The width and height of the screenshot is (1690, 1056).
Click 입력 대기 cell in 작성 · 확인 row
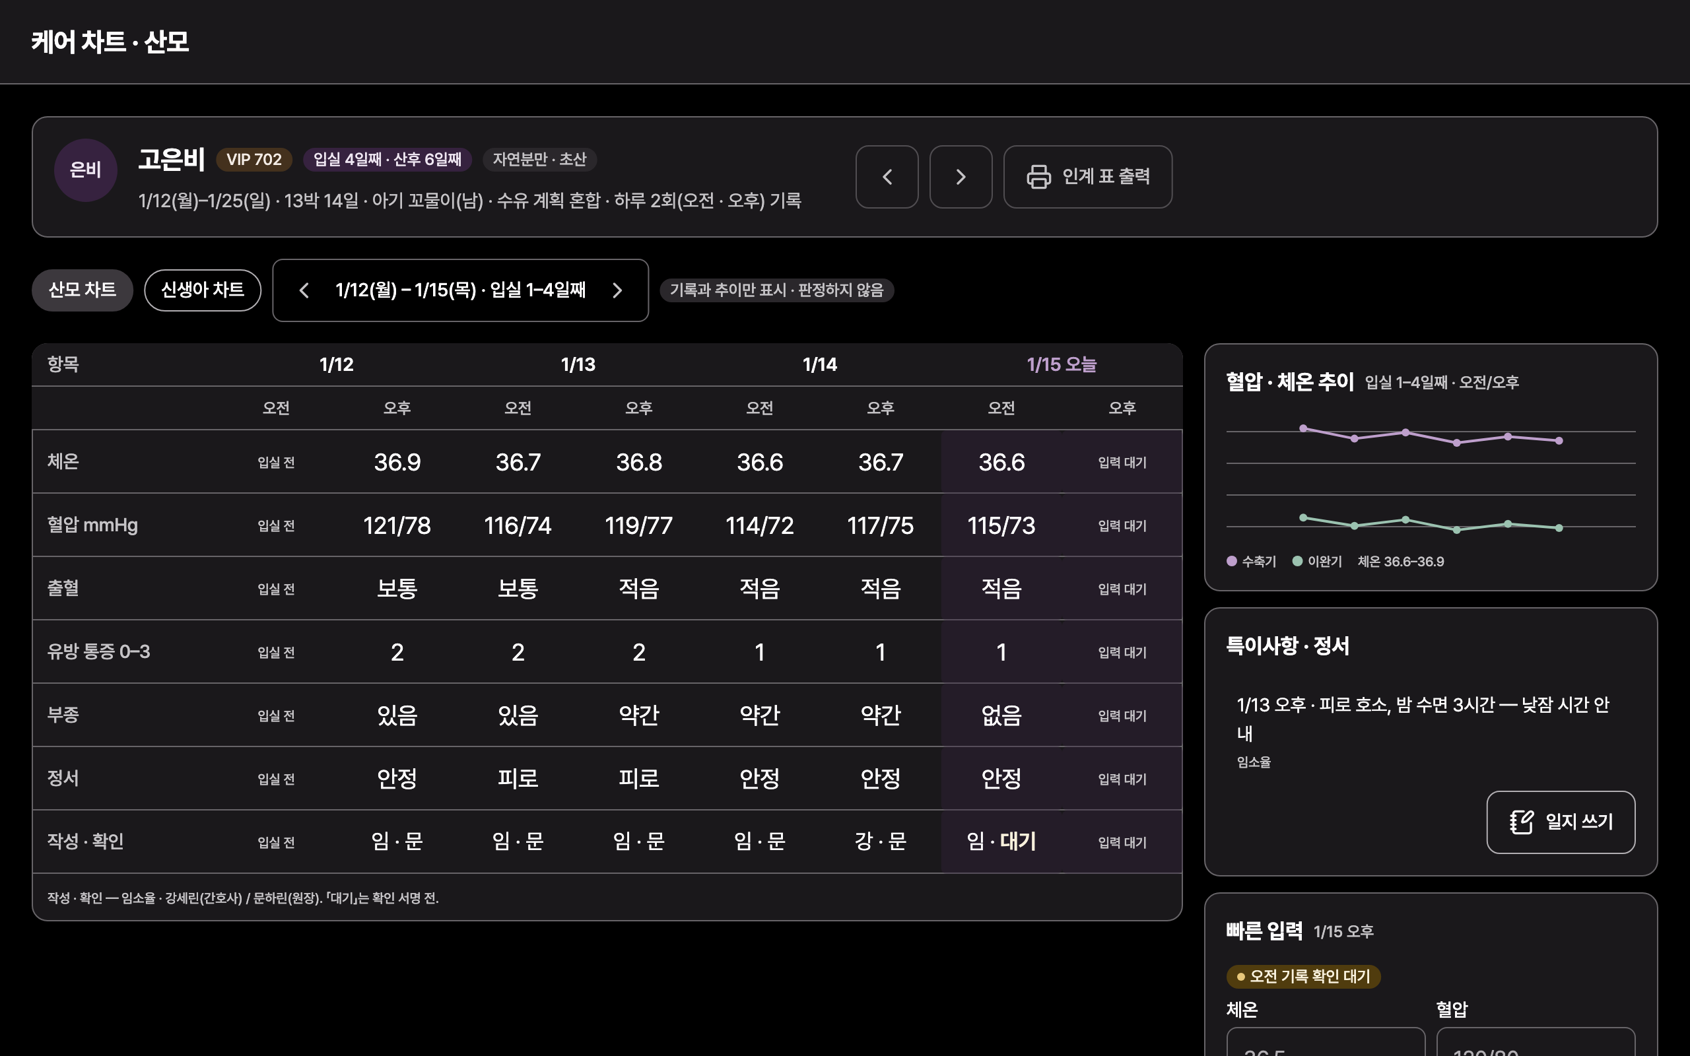point(1122,843)
